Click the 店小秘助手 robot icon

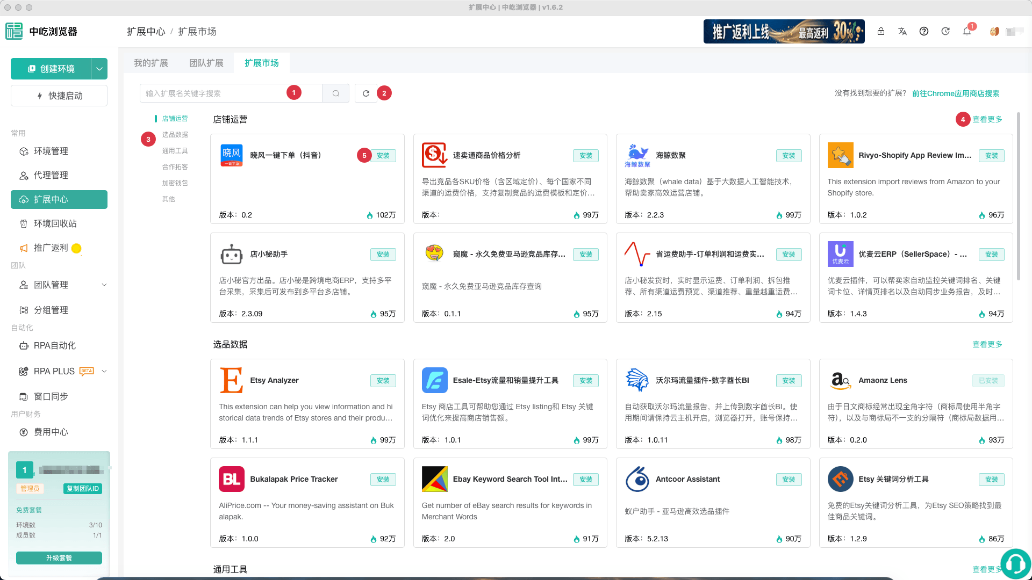tap(232, 254)
